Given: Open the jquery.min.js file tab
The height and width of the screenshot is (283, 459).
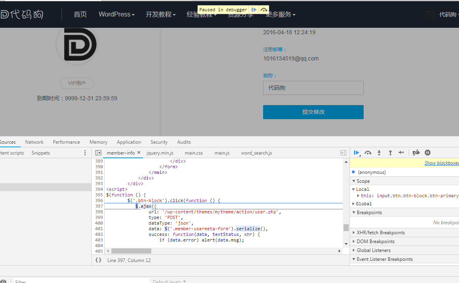Looking at the screenshot, I should [160, 153].
